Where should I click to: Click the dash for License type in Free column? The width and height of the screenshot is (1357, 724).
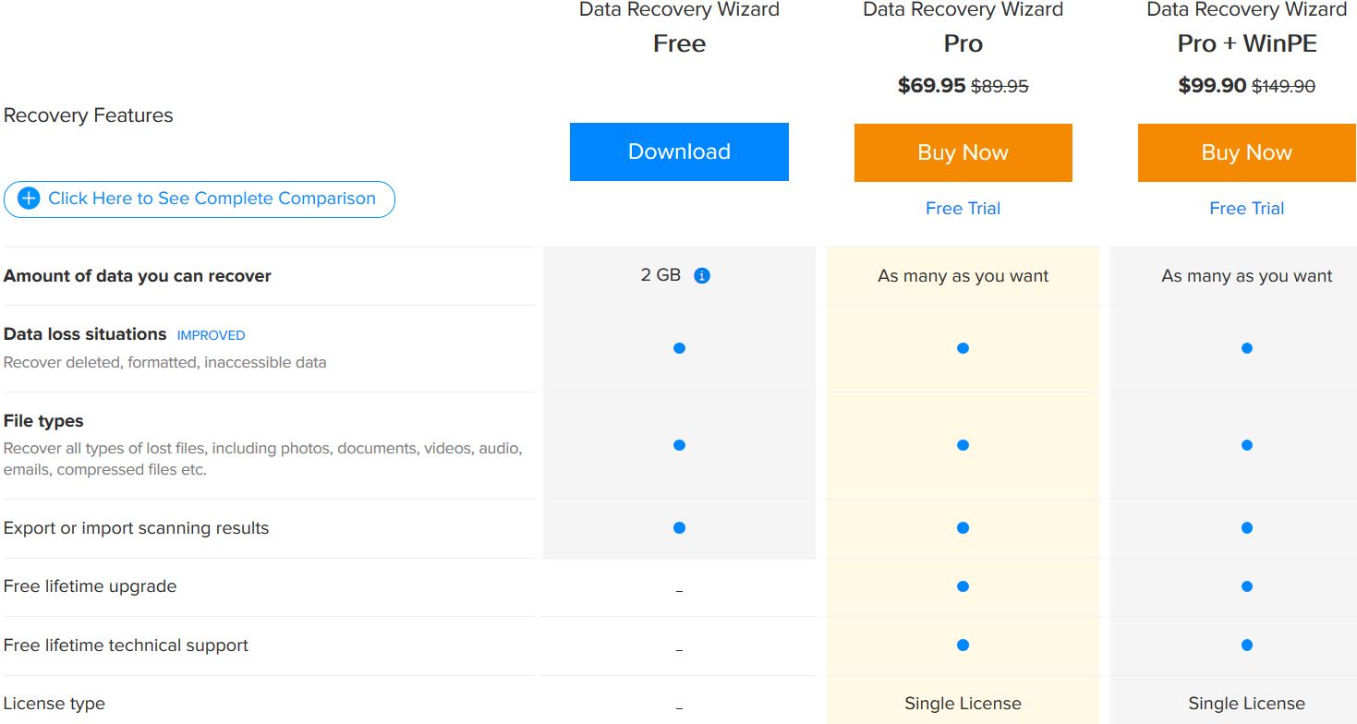click(x=679, y=708)
